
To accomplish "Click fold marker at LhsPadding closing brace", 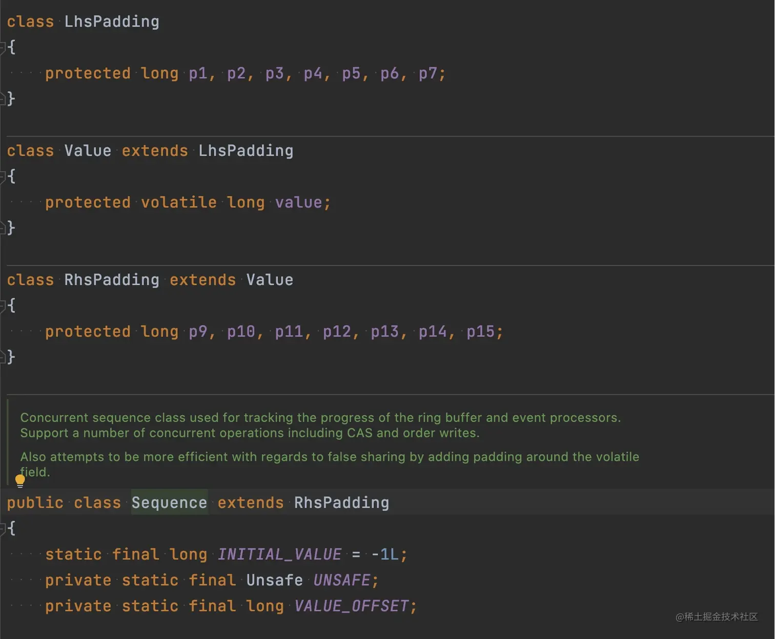I will [3, 98].
